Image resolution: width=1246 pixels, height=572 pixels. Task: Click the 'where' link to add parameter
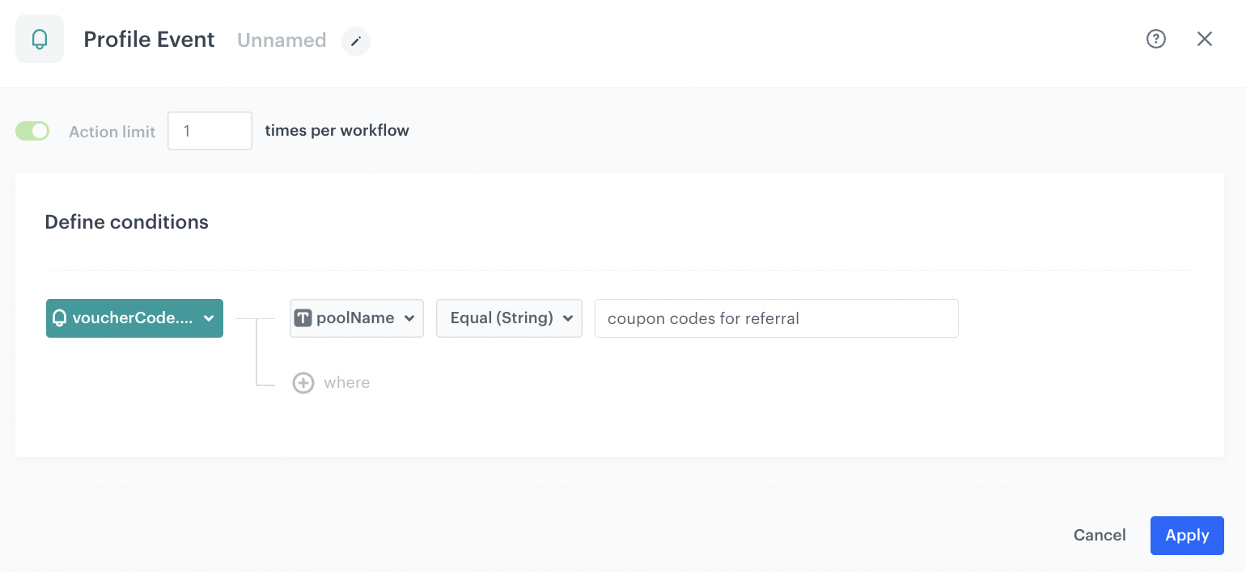tap(347, 383)
